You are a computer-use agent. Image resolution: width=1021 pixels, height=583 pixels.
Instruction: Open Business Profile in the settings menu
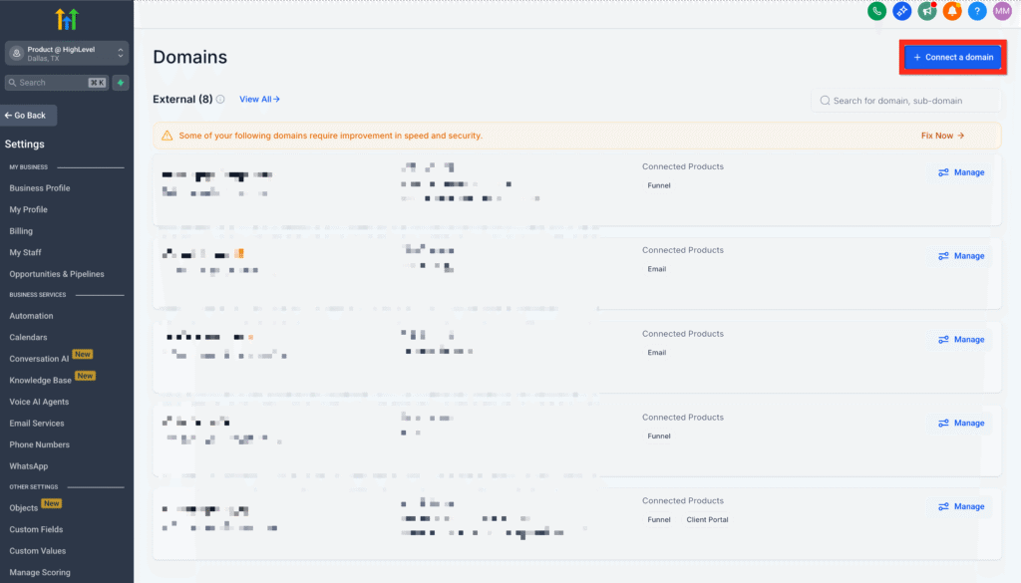pos(40,188)
